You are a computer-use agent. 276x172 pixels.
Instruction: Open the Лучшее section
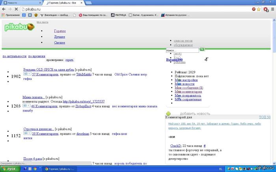pyautogui.click(x=60, y=37)
